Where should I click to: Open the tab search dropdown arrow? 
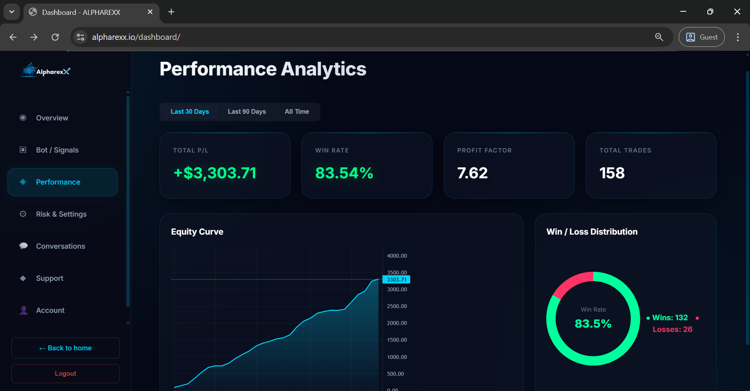(12, 12)
